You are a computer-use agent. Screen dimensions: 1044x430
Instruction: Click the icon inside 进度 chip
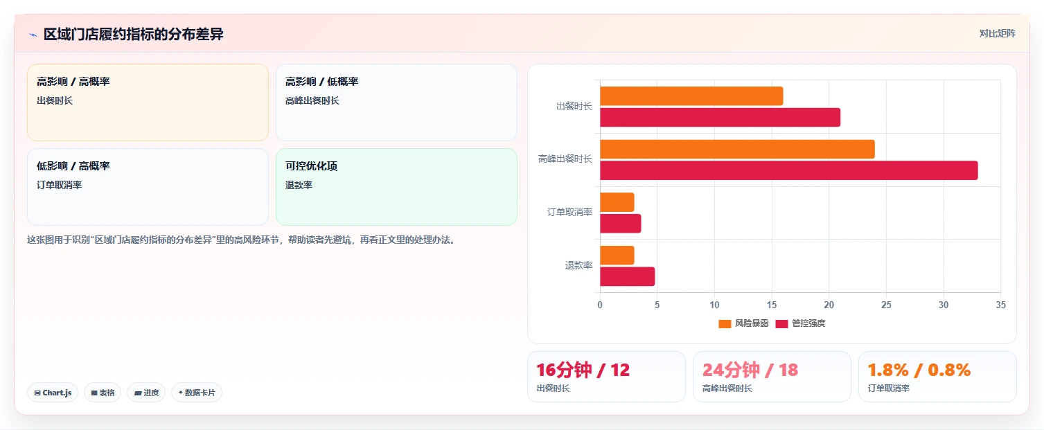click(x=138, y=393)
